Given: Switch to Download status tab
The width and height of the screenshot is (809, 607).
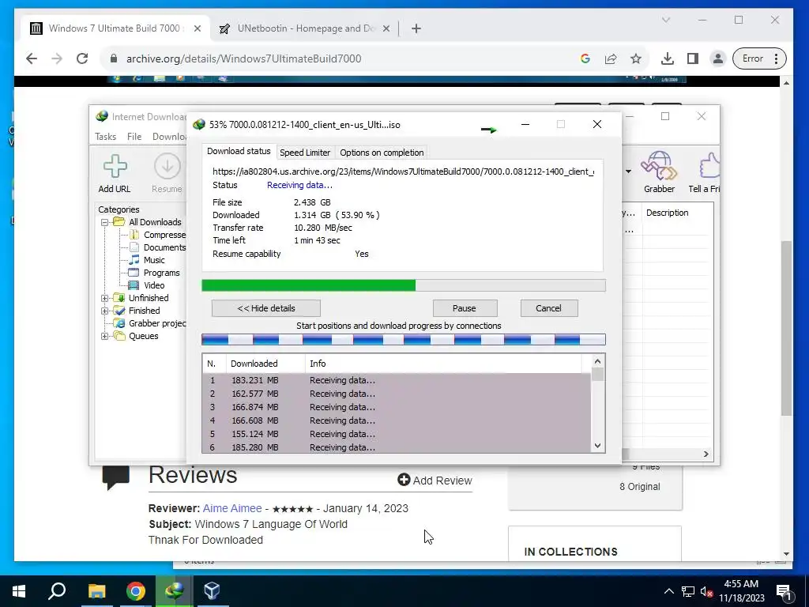Looking at the screenshot, I should (239, 151).
